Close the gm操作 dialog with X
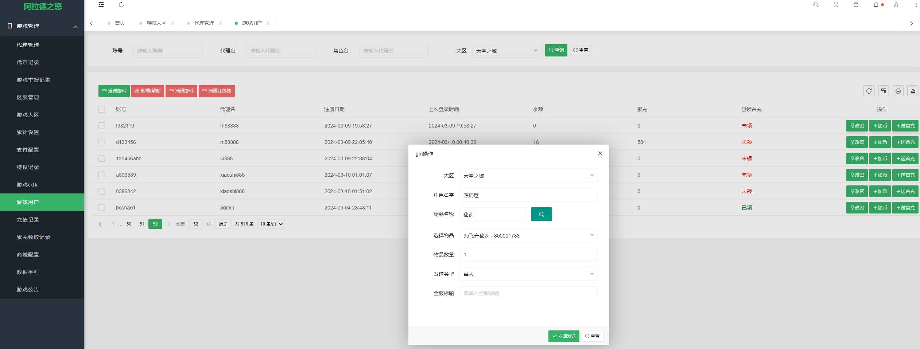920x349 pixels. (x=600, y=153)
